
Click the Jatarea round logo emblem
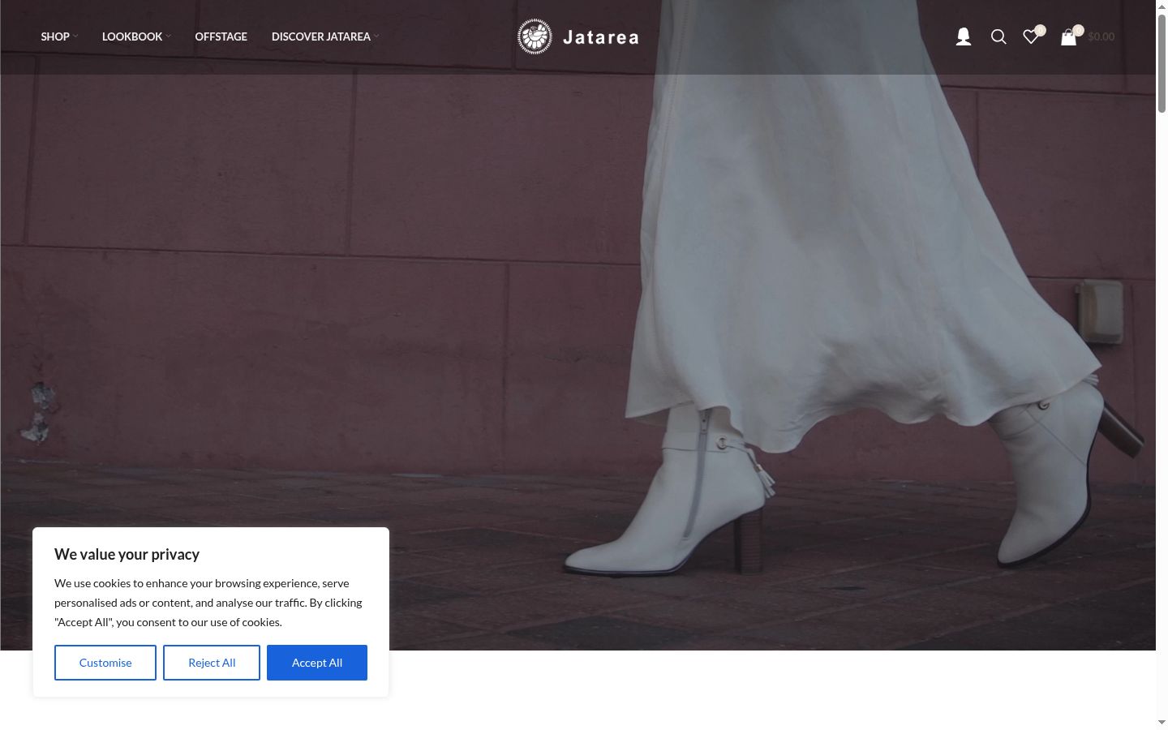(535, 36)
